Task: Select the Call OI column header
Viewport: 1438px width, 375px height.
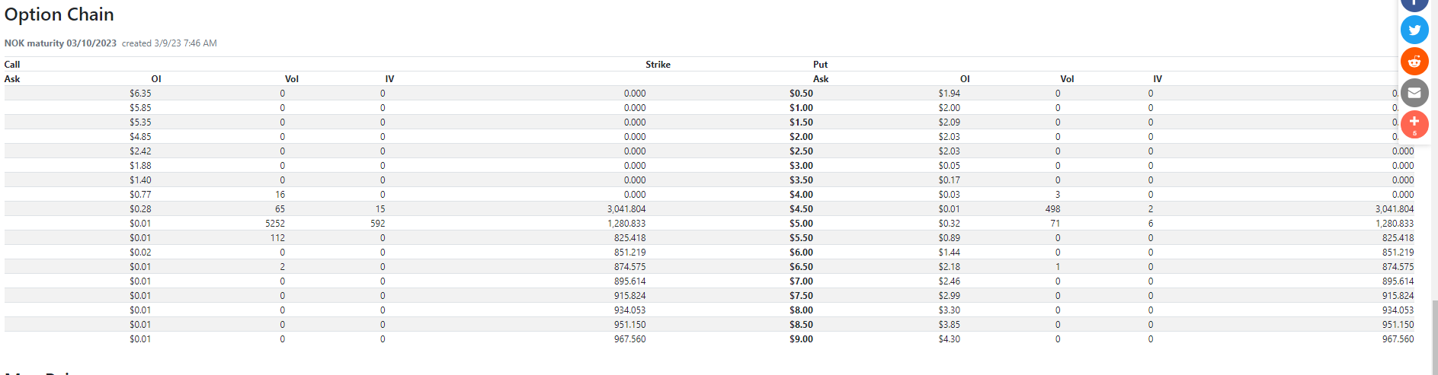Action: pos(156,79)
